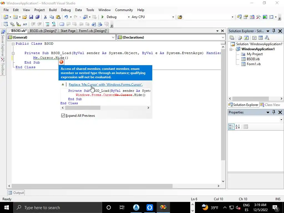This screenshot has height=213, width=284.
Task: Start debugging with the green play arrow
Action: pyautogui.click(x=103, y=17)
